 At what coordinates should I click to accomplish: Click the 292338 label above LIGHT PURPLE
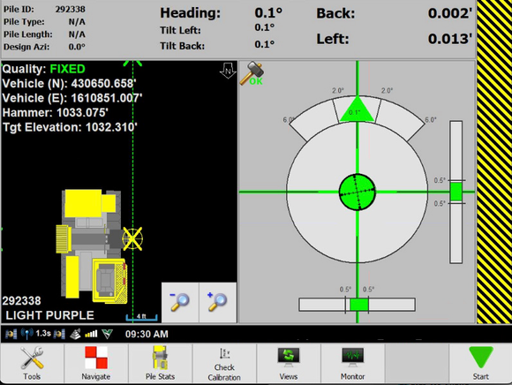pyautogui.click(x=21, y=301)
